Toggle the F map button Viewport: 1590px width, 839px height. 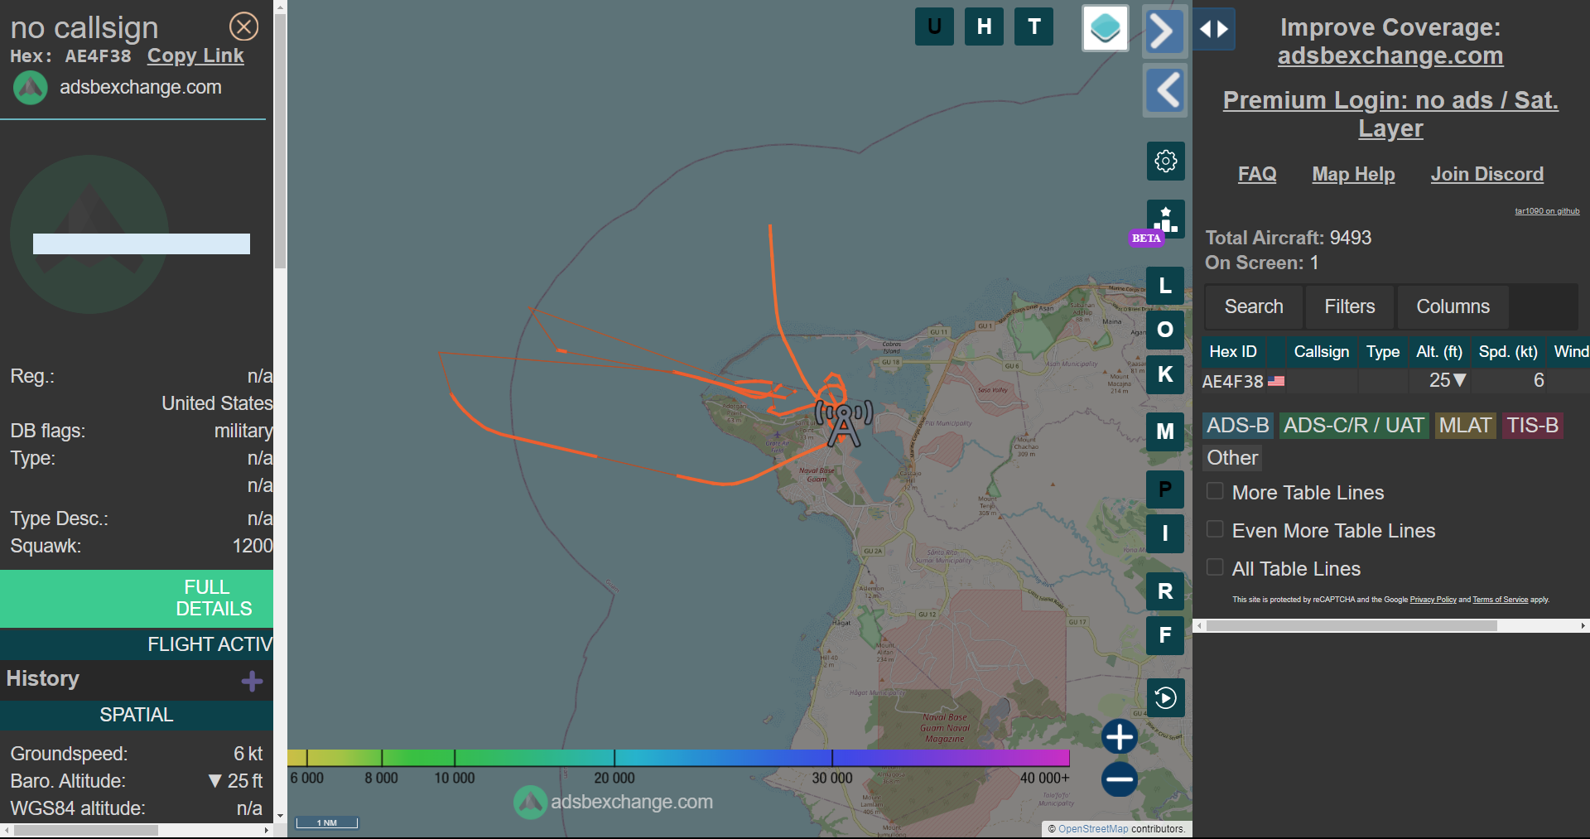click(1165, 635)
